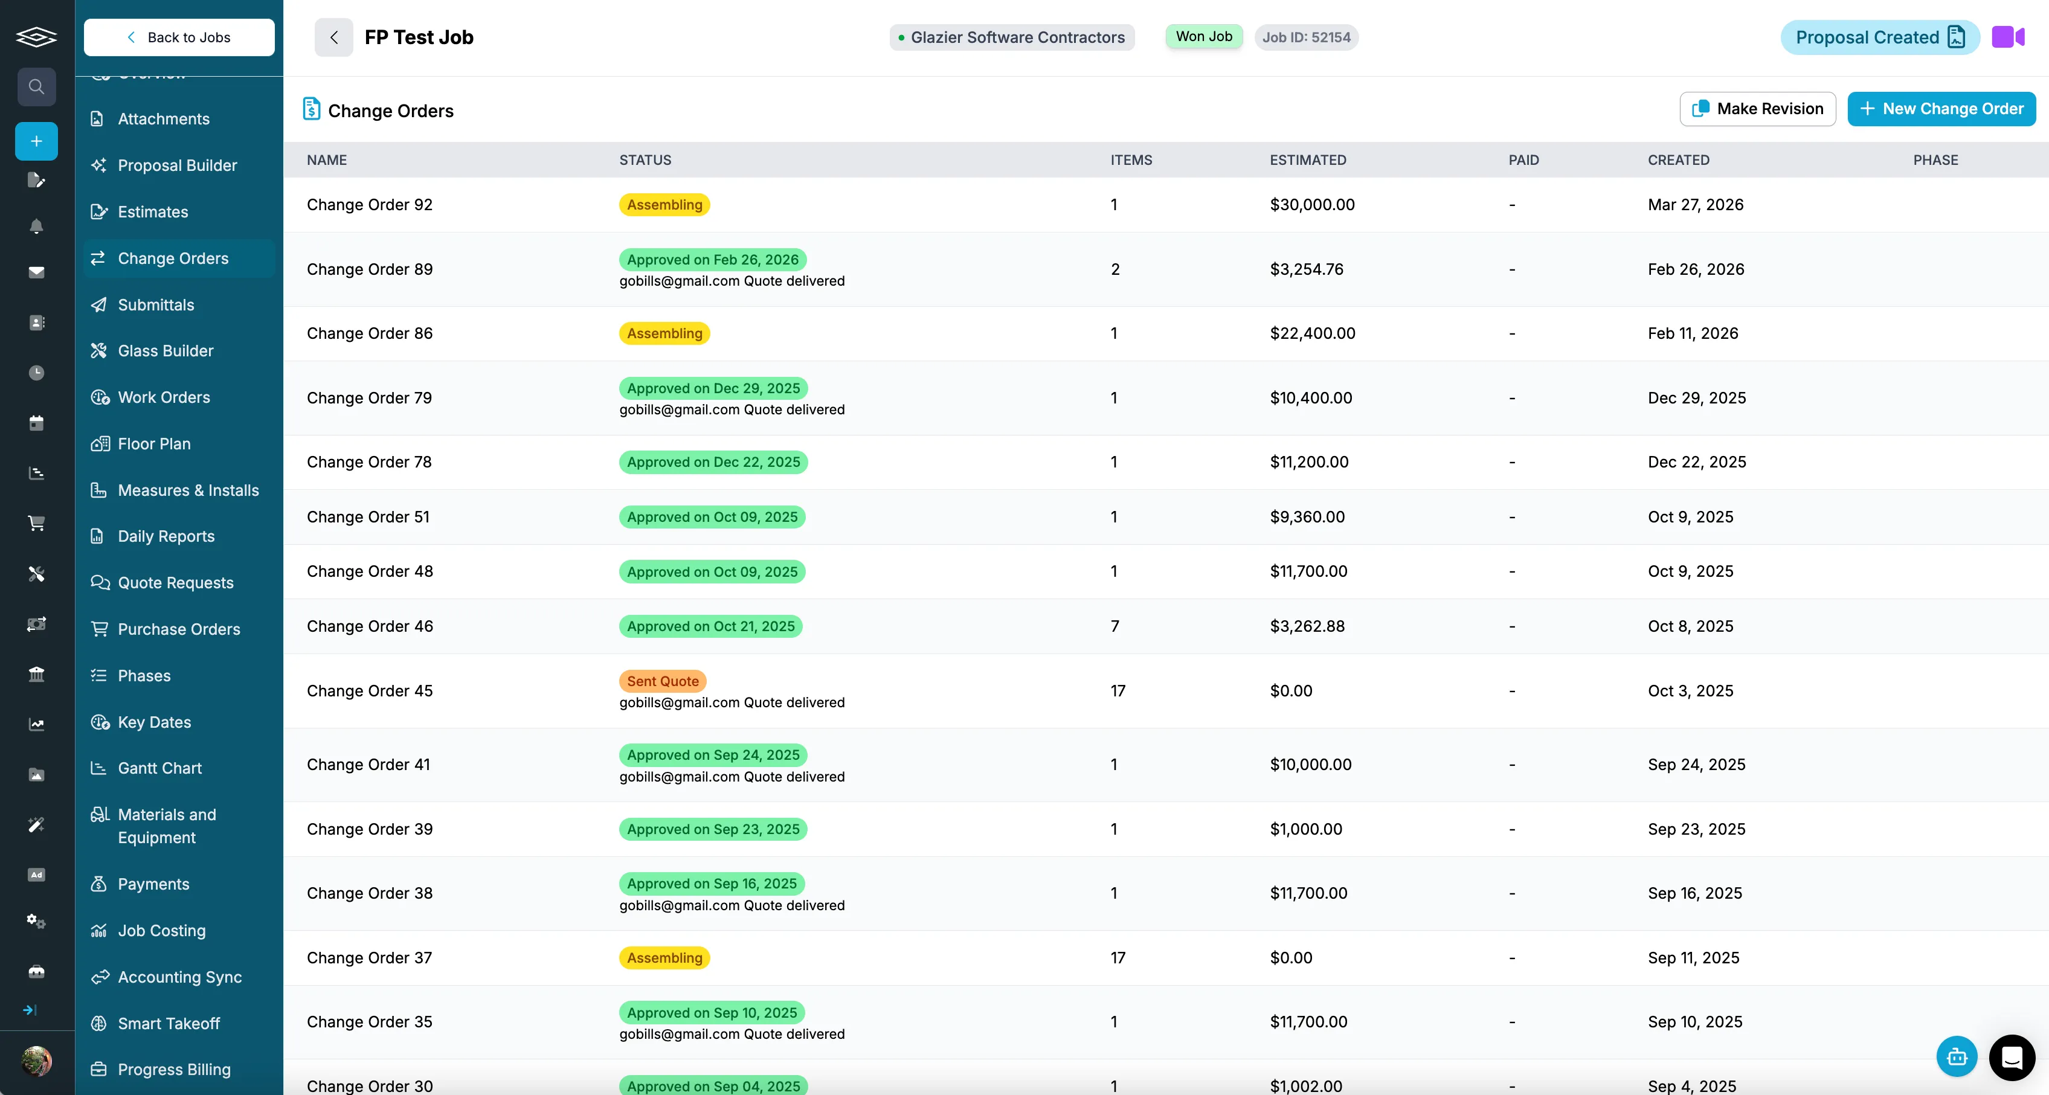The image size is (2049, 1095).
Task: Select Change Orders in sidebar
Action: click(179, 258)
